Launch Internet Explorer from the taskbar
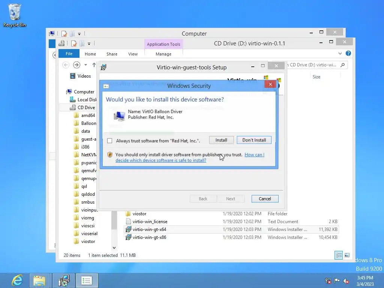Image resolution: width=384 pixels, height=288 pixels. [x=17, y=280]
